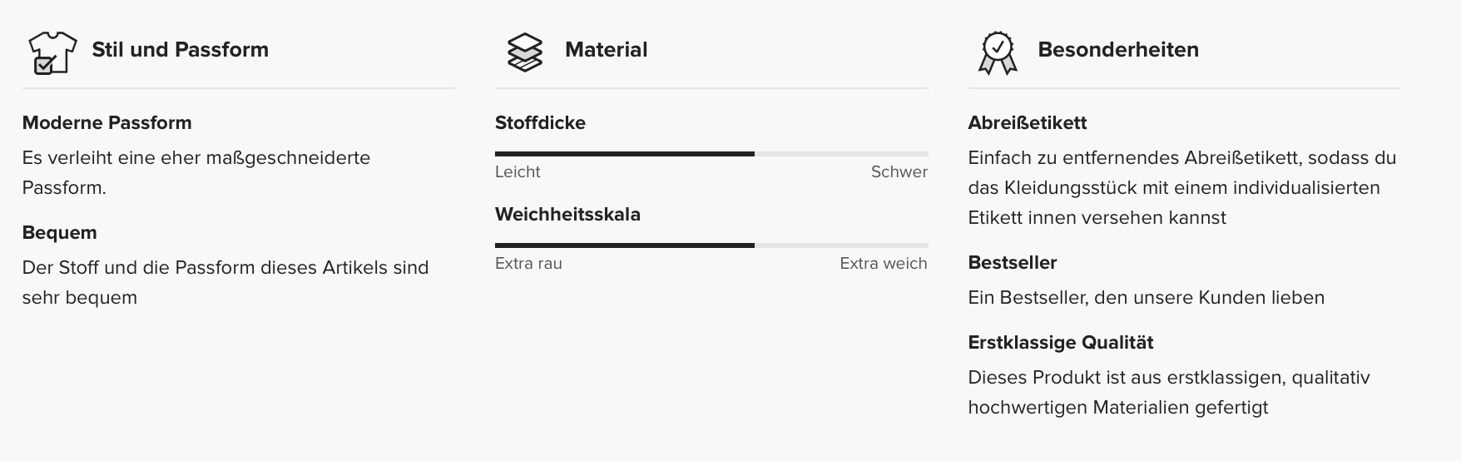1461x461 pixels.
Task: Click the Schwer scale label
Action: pyautogui.click(x=899, y=172)
